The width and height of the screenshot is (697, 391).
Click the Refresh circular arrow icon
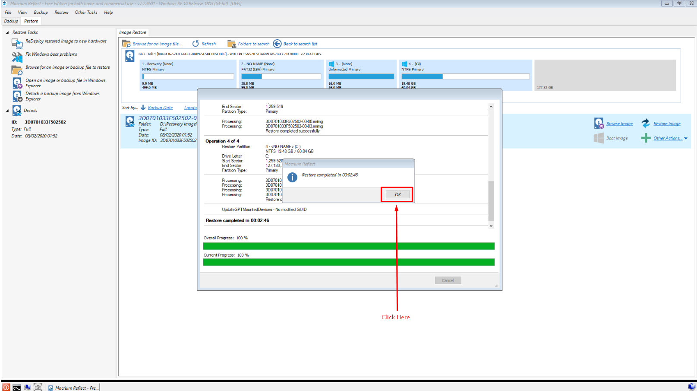point(196,44)
